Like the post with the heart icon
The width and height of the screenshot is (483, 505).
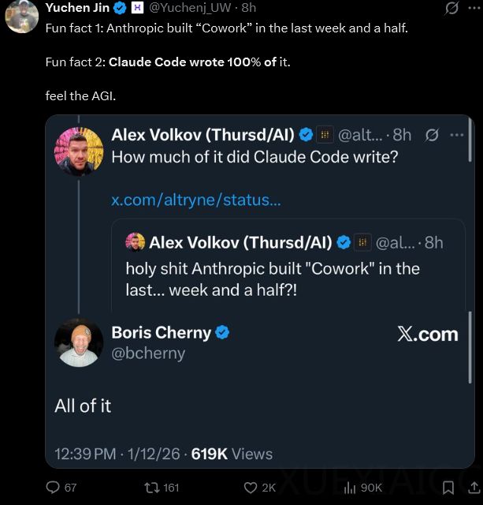click(251, 487)
